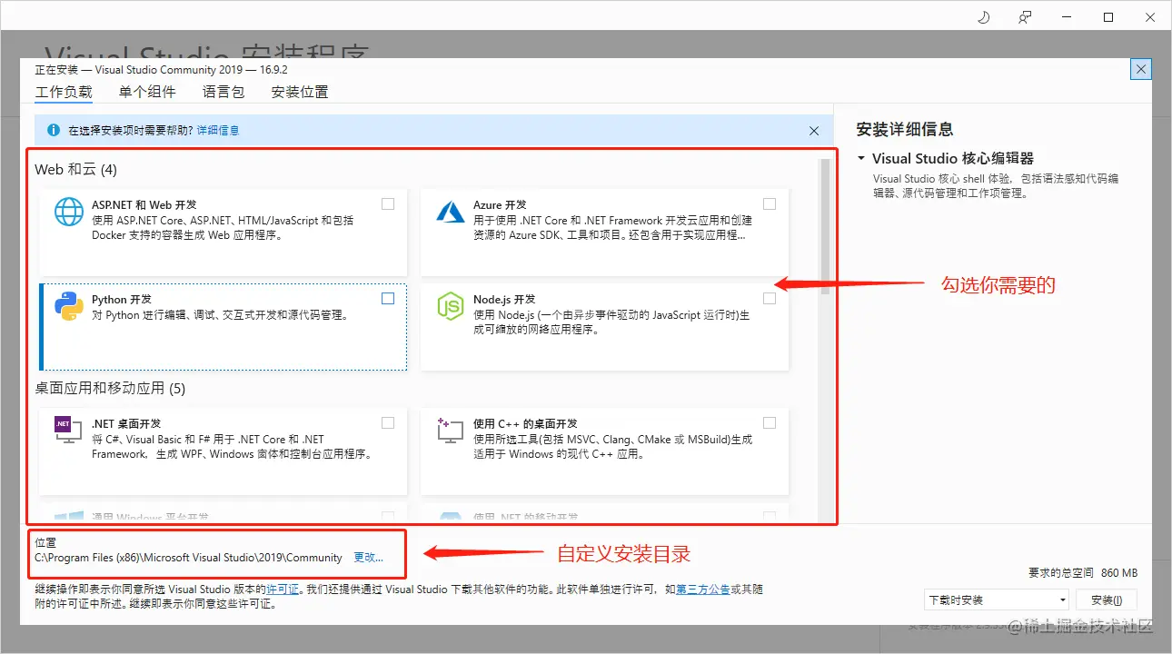The height and width of the screenshot is (654, 1172).
Task: Switch to the 单个组件 tab
Action: pos(146,92)
